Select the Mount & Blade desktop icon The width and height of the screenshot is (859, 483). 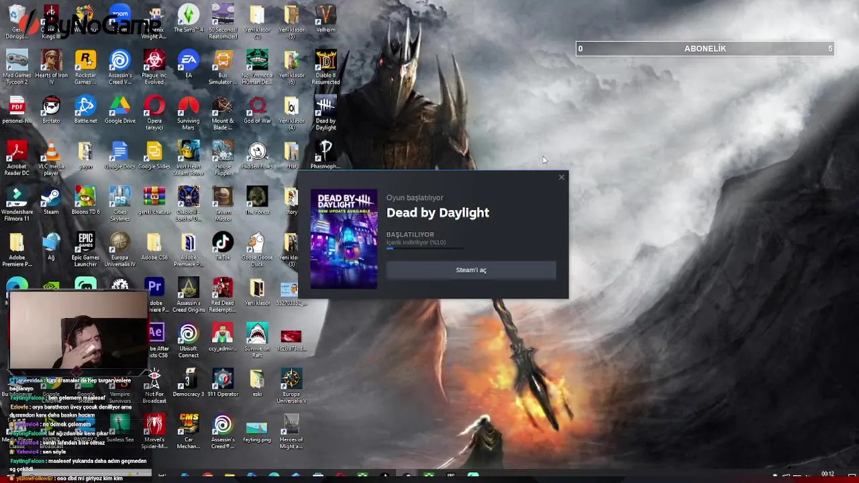(x=223, y=113)
